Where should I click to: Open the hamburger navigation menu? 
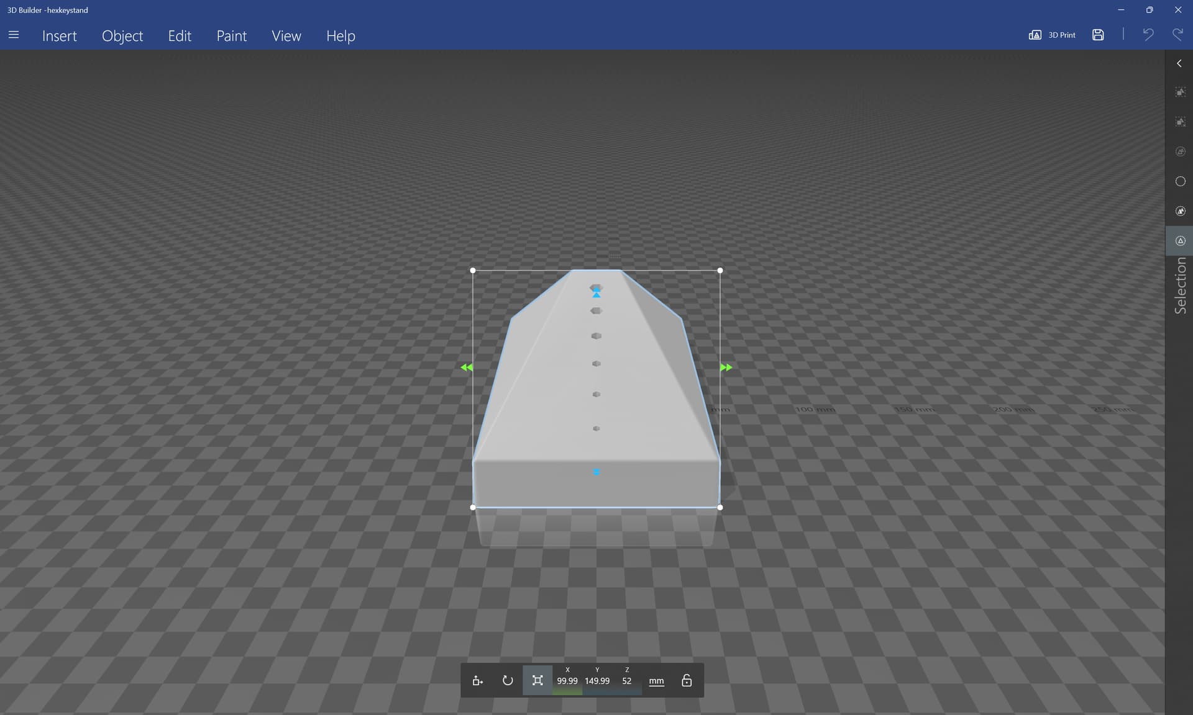pos(14,35)
